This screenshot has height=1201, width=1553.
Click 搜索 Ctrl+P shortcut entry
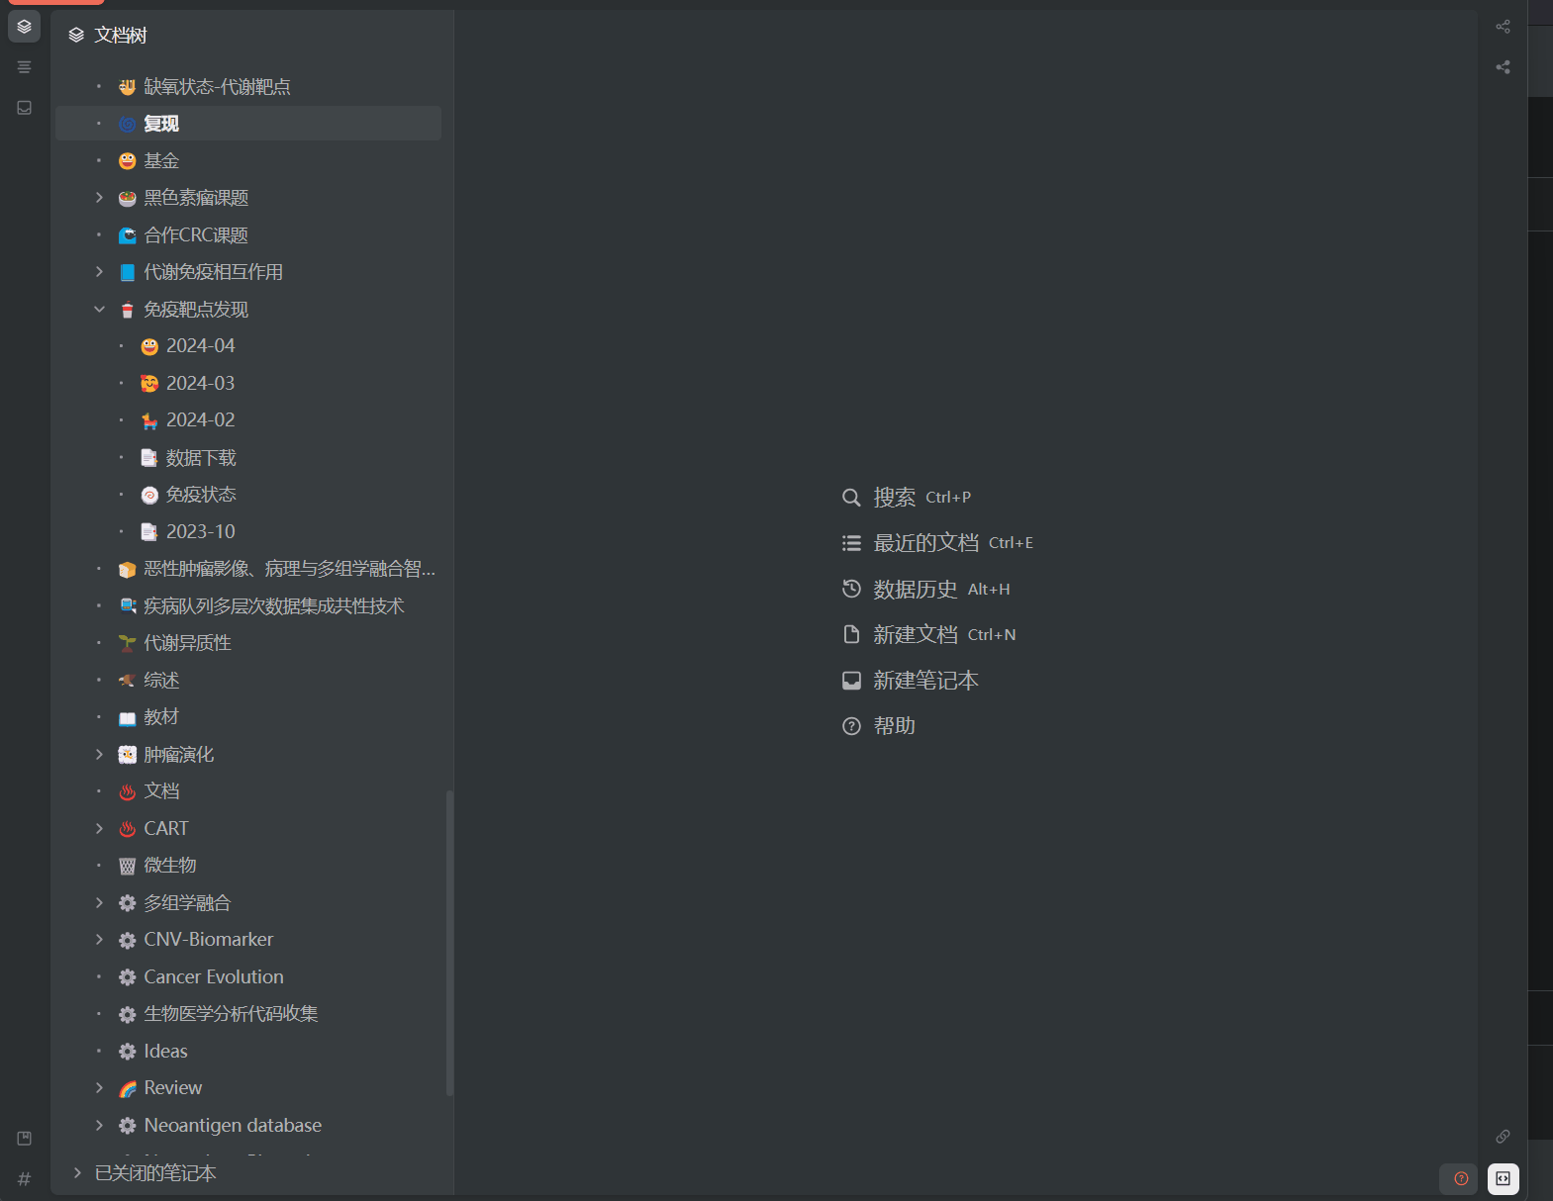tap(906, 498)
